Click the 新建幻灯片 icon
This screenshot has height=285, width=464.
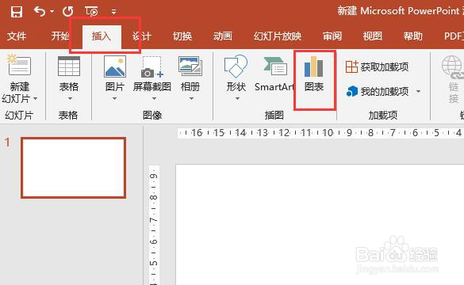tap(19, 65)
